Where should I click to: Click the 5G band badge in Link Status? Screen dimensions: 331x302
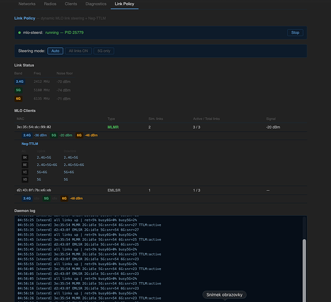pos(18,90)
